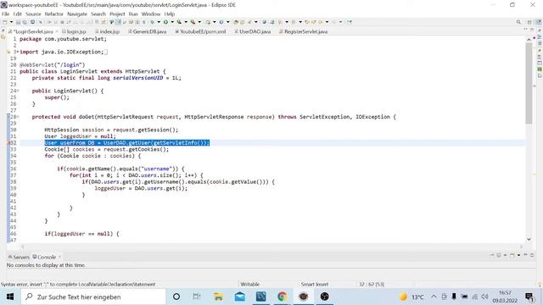
Task: Click the Save All toolbar icon
Action: [x=25, y=22]
